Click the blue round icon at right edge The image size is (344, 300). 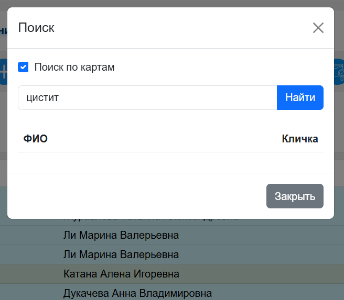339,72
